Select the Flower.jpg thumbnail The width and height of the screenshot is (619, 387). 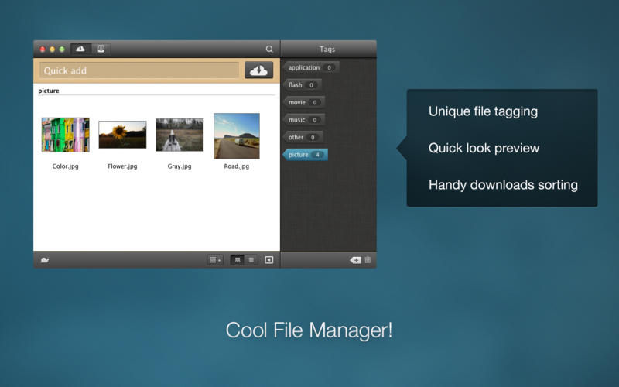pyautogui.click(x=122, y=135)
